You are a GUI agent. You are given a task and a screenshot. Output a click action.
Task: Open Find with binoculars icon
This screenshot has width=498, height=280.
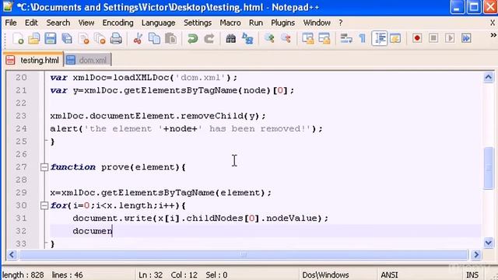pos(231,39)
